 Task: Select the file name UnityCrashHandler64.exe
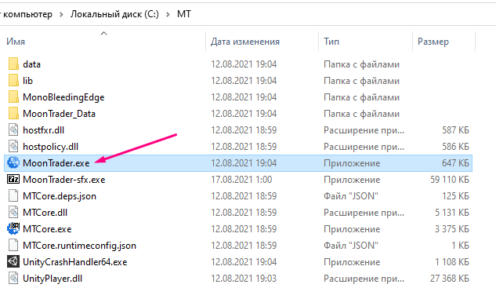pos(75,262)
